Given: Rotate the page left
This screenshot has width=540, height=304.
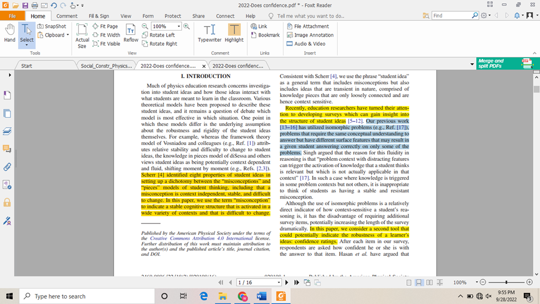Looking at the screenshot, I should pos(158,35).
